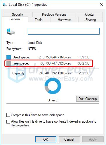Switch to the Sharing tab
The height and width of the screenshot is (145, 106).
(91, 20)
